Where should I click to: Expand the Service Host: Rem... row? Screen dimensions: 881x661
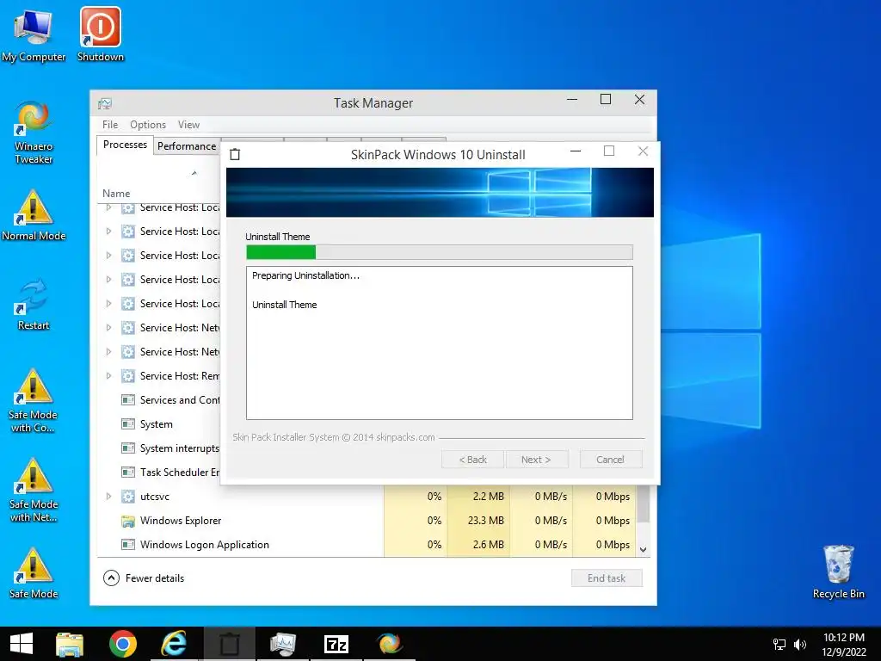point(109,376)
